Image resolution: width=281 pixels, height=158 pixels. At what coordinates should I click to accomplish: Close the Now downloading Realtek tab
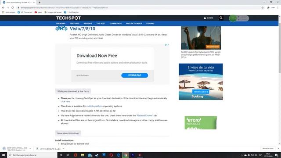click(x=34, y=3)
